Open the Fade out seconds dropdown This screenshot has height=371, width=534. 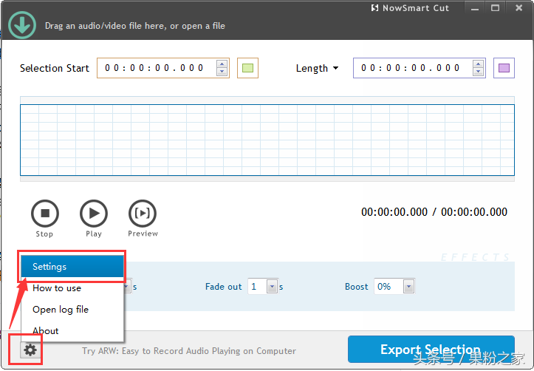272,287
